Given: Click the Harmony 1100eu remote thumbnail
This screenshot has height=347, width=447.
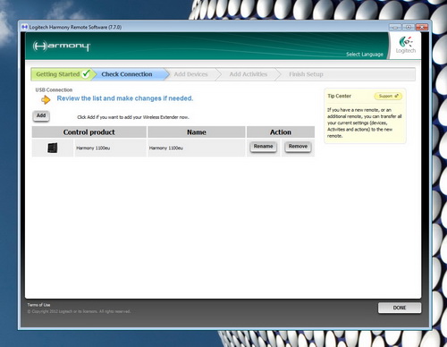Looking at the screenshot, I should click(53, 148).
